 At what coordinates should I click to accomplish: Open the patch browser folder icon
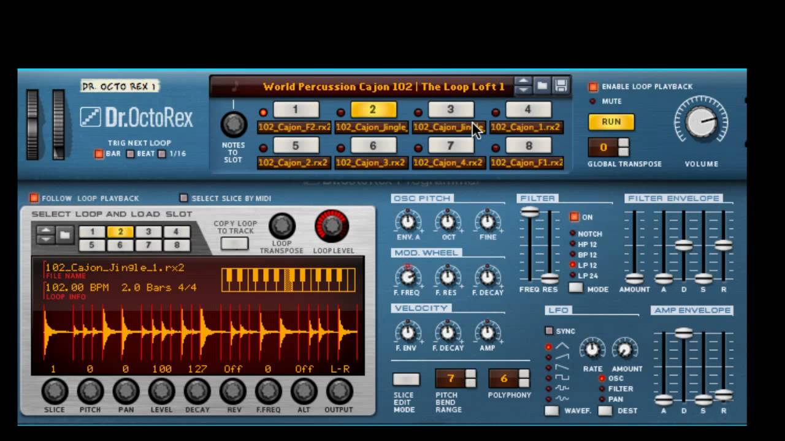542,86
